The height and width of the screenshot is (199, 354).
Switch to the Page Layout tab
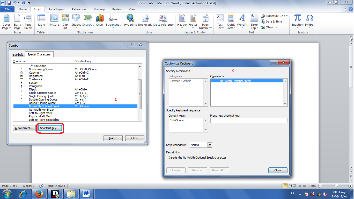(x=57, y=9)
